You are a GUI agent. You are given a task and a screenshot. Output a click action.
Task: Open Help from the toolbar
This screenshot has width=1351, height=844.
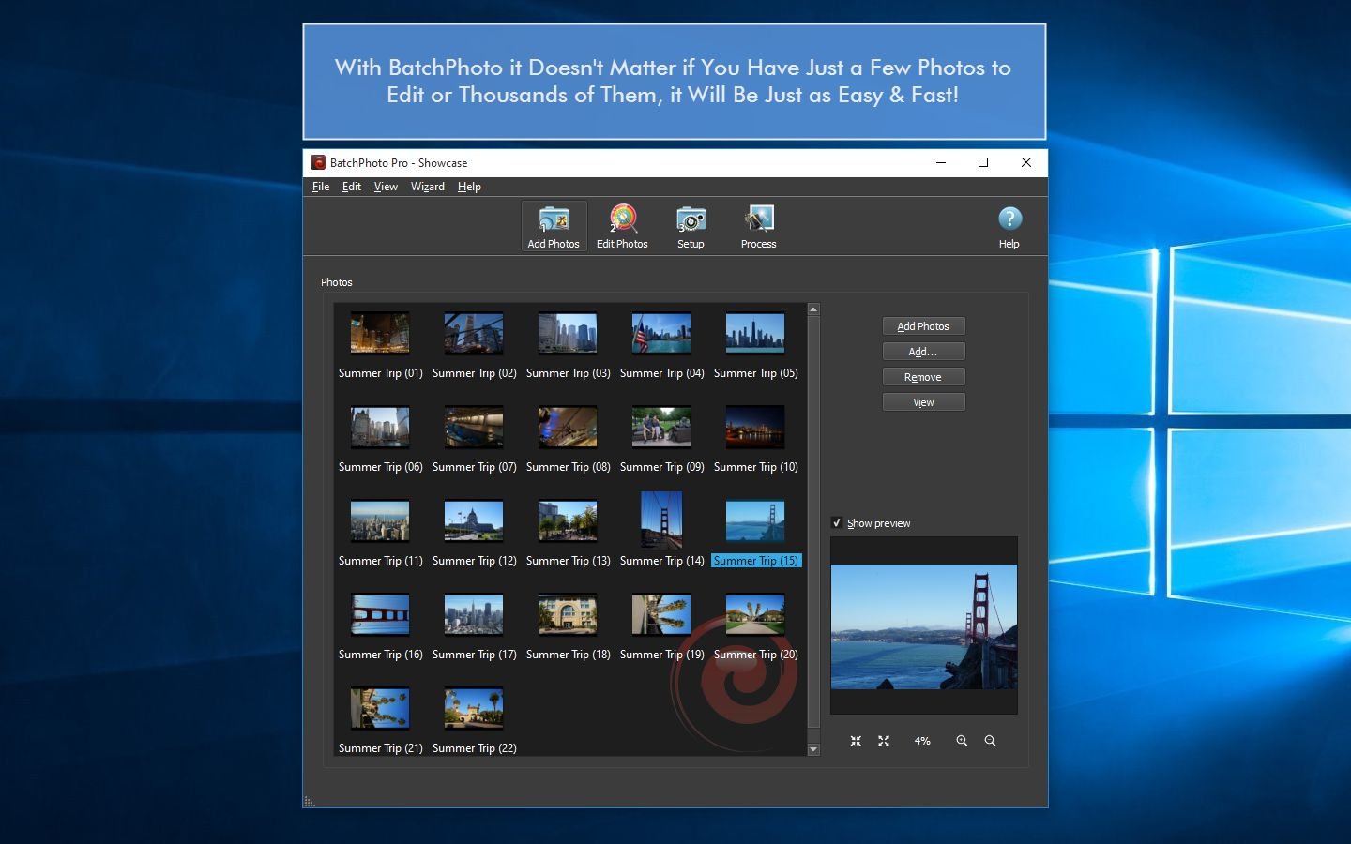tap(1009, 226)
